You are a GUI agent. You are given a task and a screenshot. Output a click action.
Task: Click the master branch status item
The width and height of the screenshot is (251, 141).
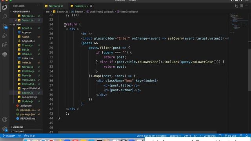9,136
